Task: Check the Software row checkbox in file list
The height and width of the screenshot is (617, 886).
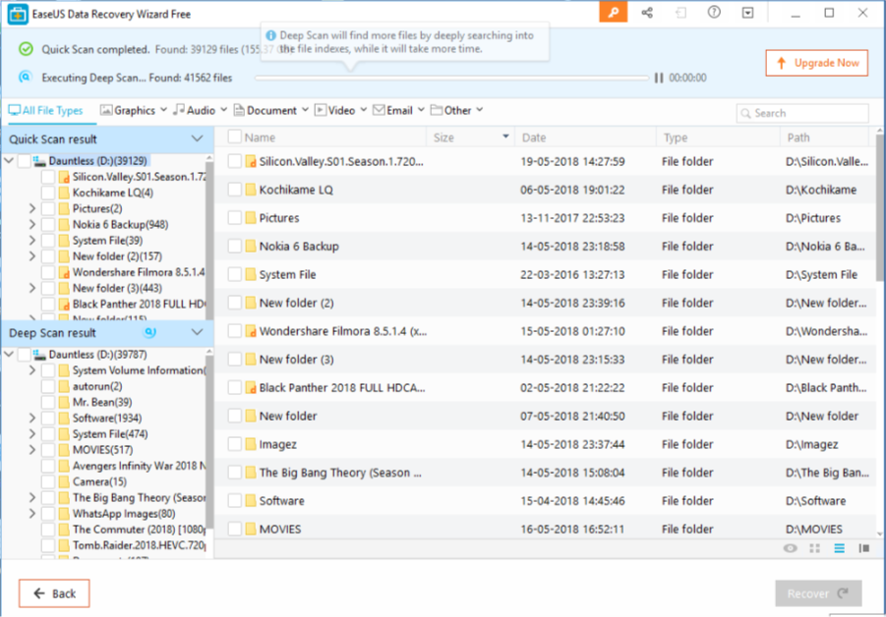Action: [x=234, y=501]
